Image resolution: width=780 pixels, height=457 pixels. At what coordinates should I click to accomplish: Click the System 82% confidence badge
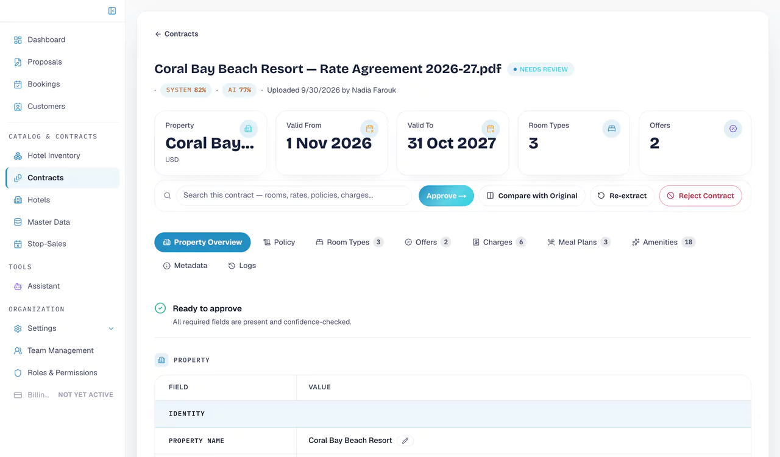tap(186, 90)
